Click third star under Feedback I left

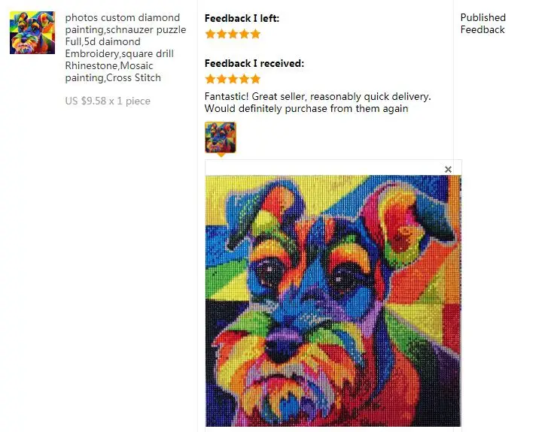coord(233,34)
